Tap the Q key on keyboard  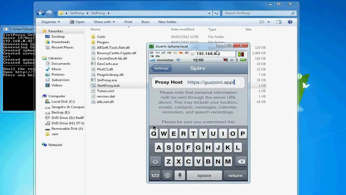(154, 134)
